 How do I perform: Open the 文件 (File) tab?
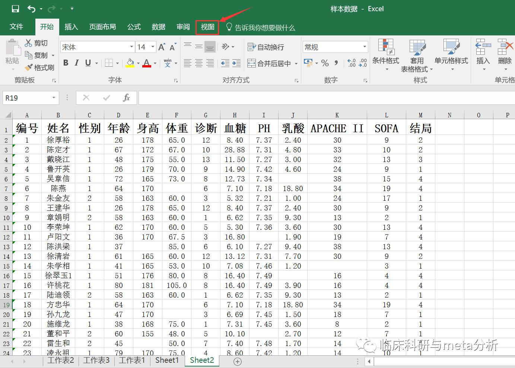[16, 27]
